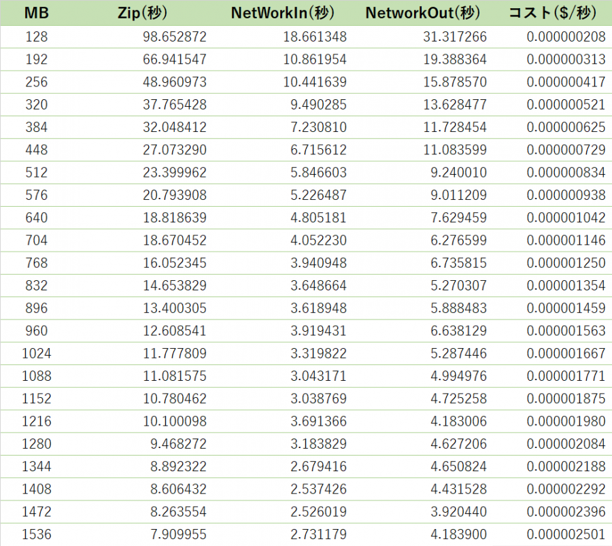Viewport: 612px width, 546px height.
Task: Select the Zip value 98.652872
Action: point(175,37)
